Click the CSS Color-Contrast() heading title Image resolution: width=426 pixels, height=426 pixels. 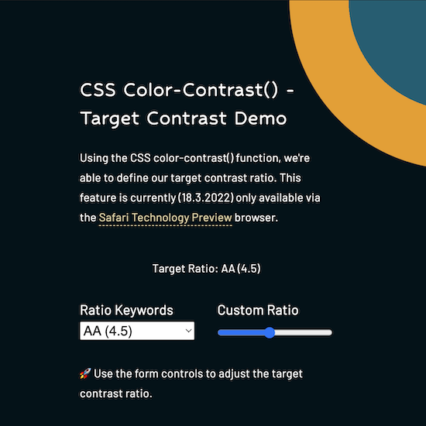click(x=187, y=90)
